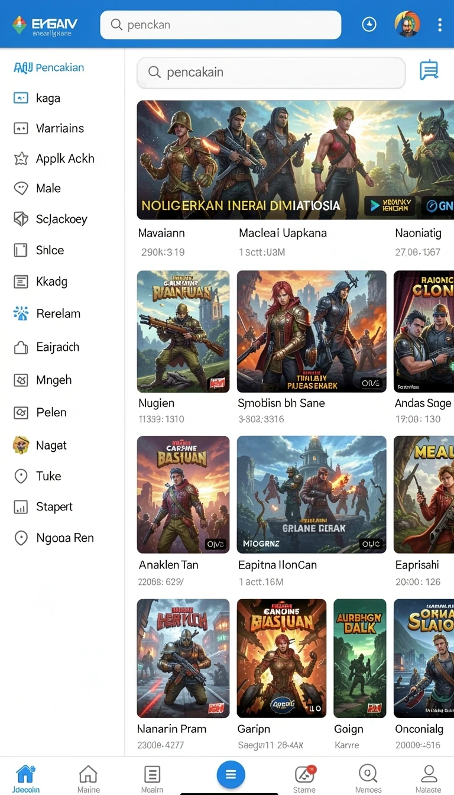The width and height of the screenshot is (454, 795).
Task: Select the Pencakian sidebar heading
Action: 48,67
